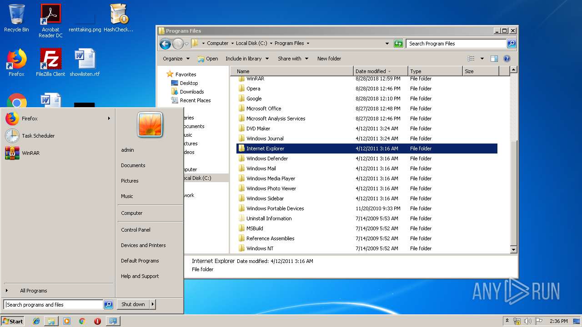The width and height of the screenshot is (582, 327).
Task: Select Windows Media Player folder
Action: [367, 178]
